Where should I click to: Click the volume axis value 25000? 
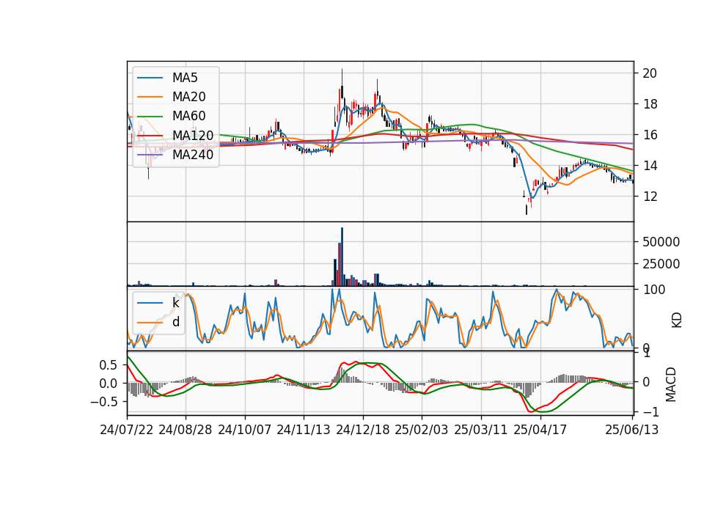tap(661, 264)
